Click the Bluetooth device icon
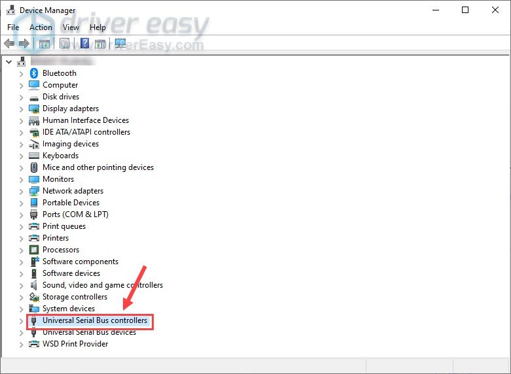This screenshot has width=511, height=374. (x=34, y=73)
